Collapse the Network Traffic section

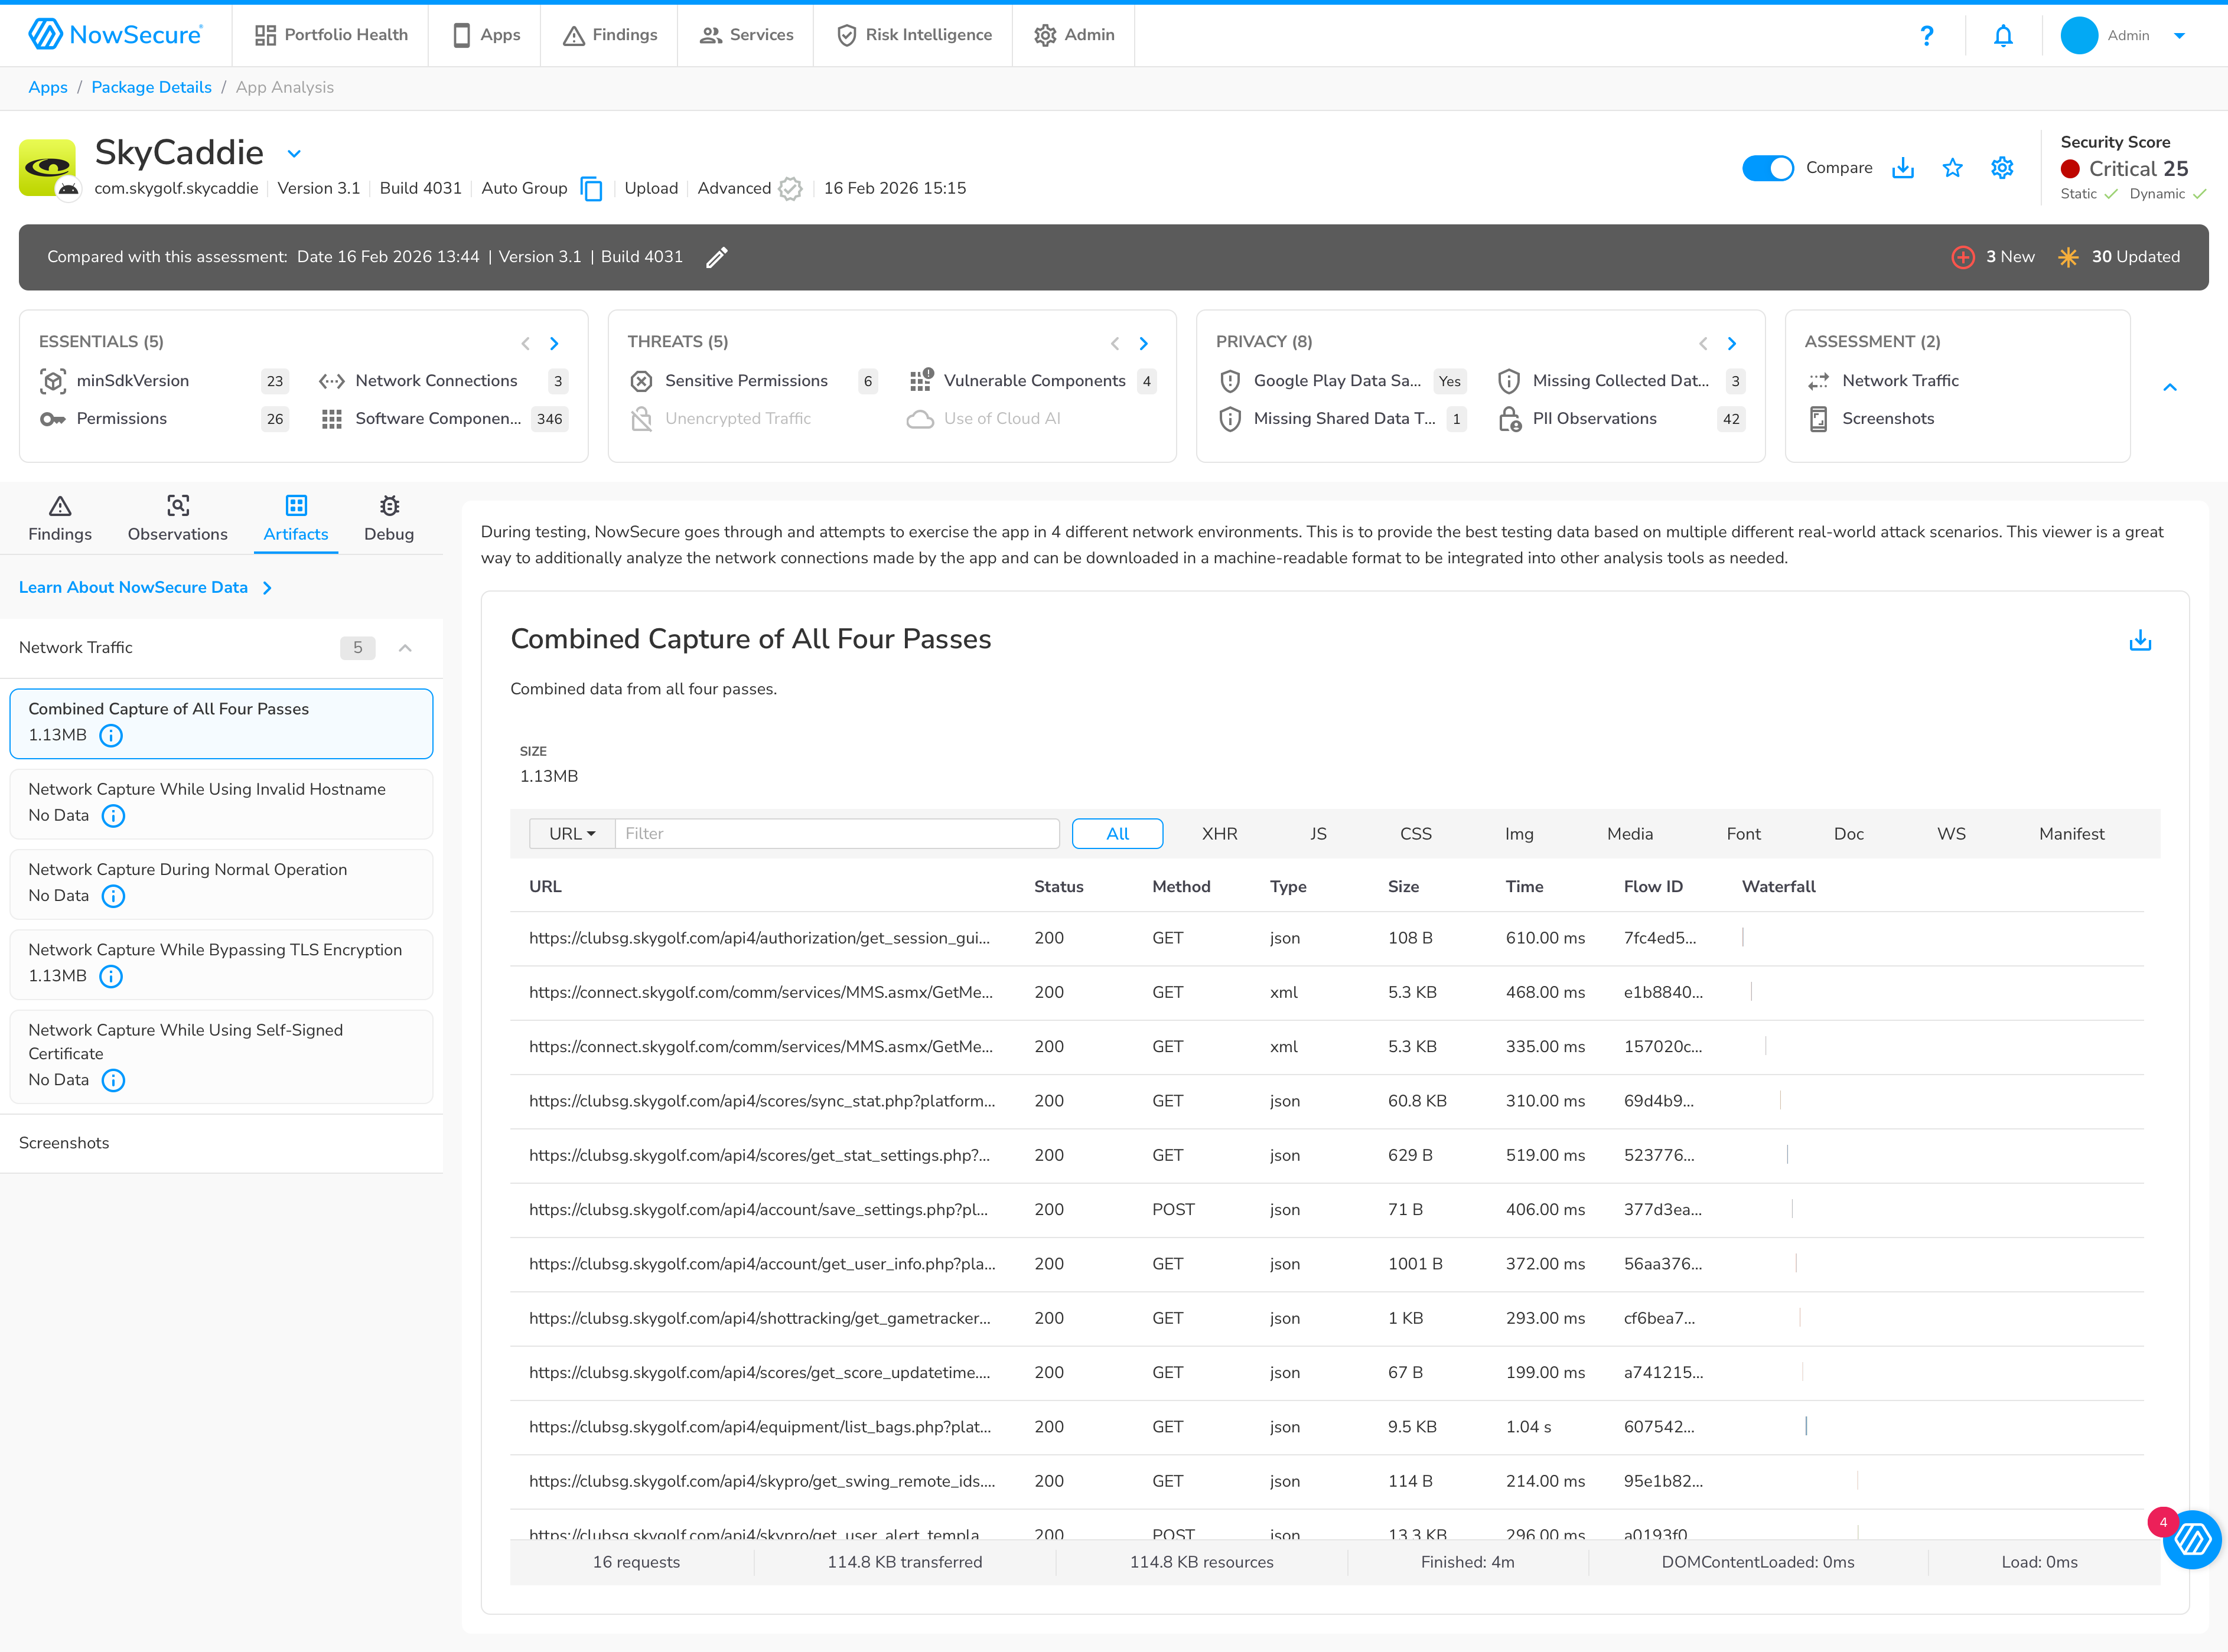coord(405,648)
